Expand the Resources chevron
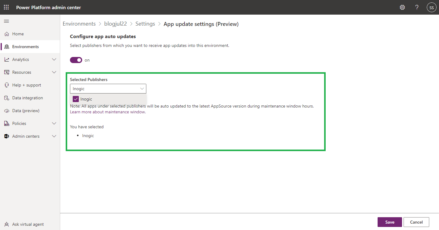Screen dimensions: 439x230 coord(54,72)
